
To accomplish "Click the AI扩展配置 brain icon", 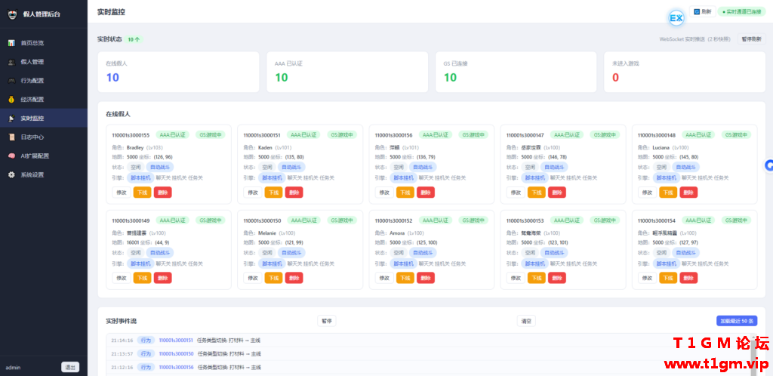I will [11, 156].
